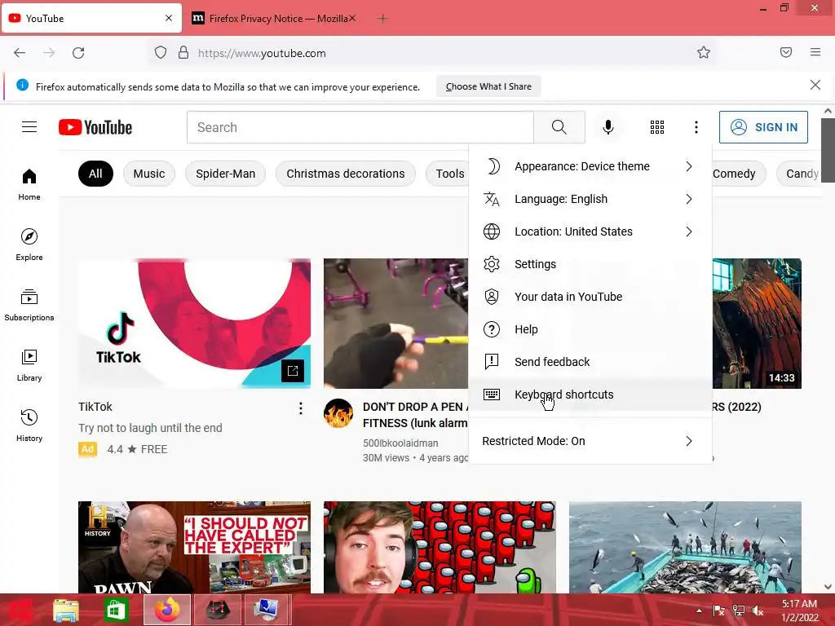The height and width of the screenshot is (626, 835).
Task: Click Choose What I Share button
Action: (x=488, y=86)
